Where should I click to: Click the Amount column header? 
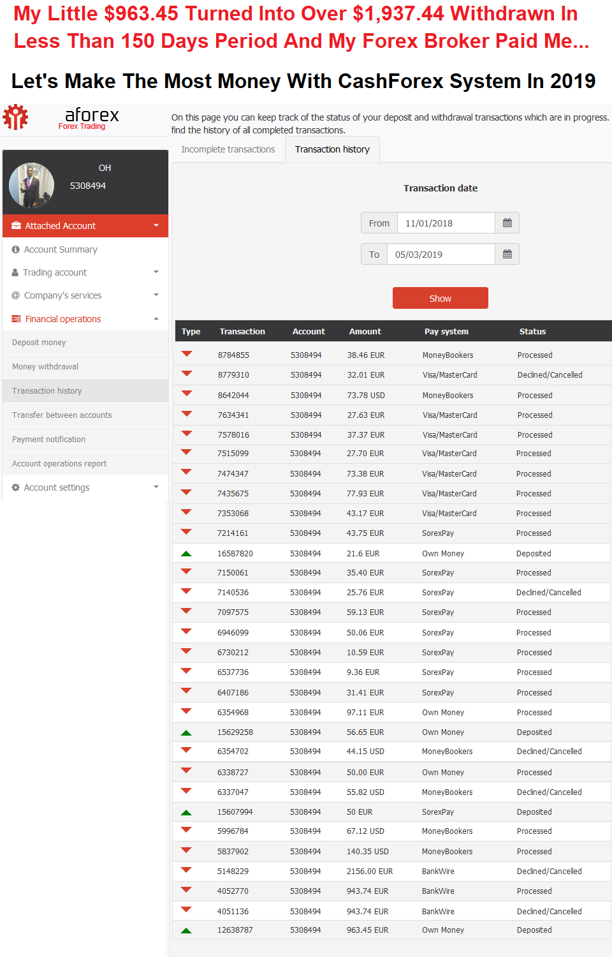point(365,332)
